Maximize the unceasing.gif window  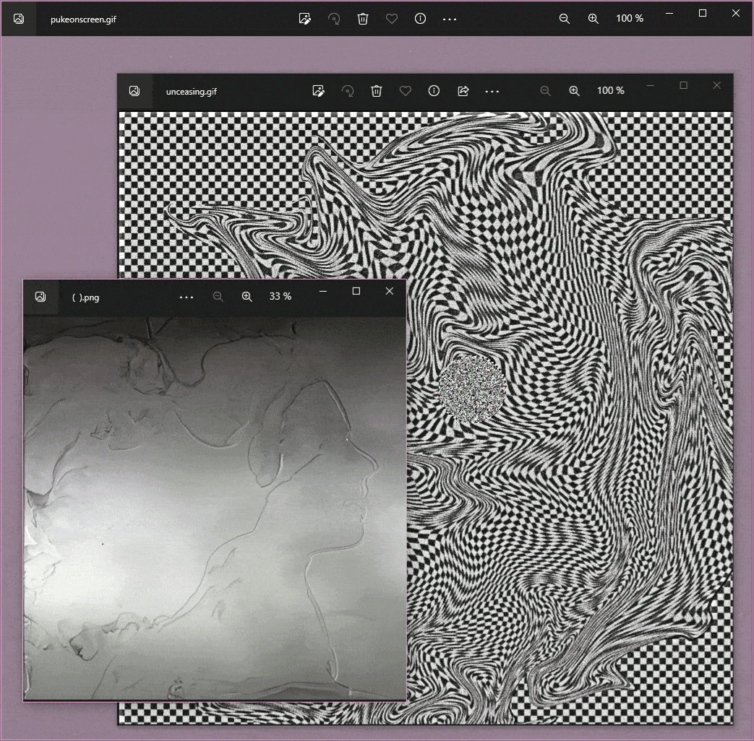pos(683,85)
